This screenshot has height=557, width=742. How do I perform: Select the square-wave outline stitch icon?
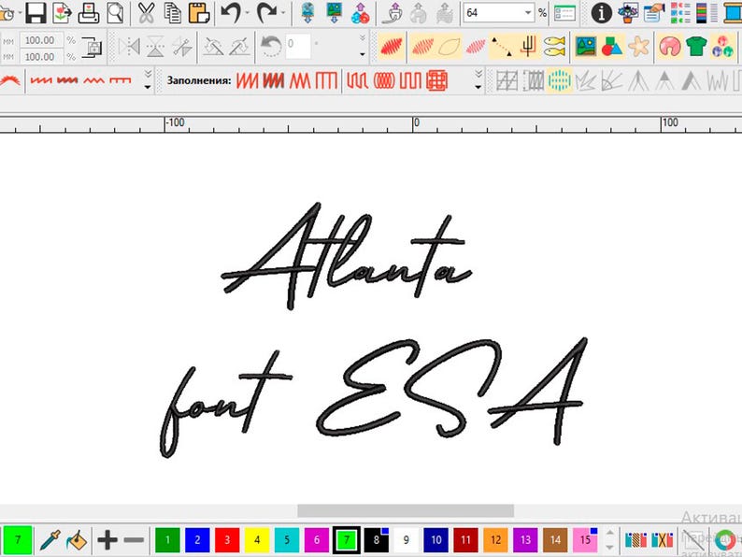(x=121, y=80)
